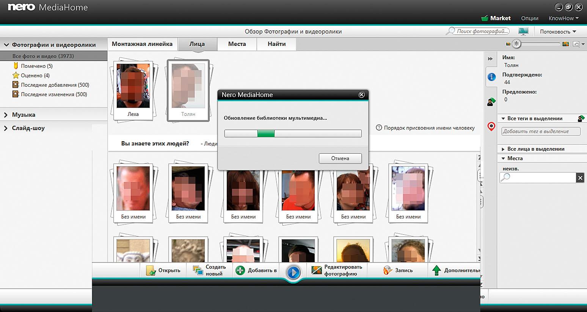Open the Потоковость dropdown
587x312 pixels.
558,31
